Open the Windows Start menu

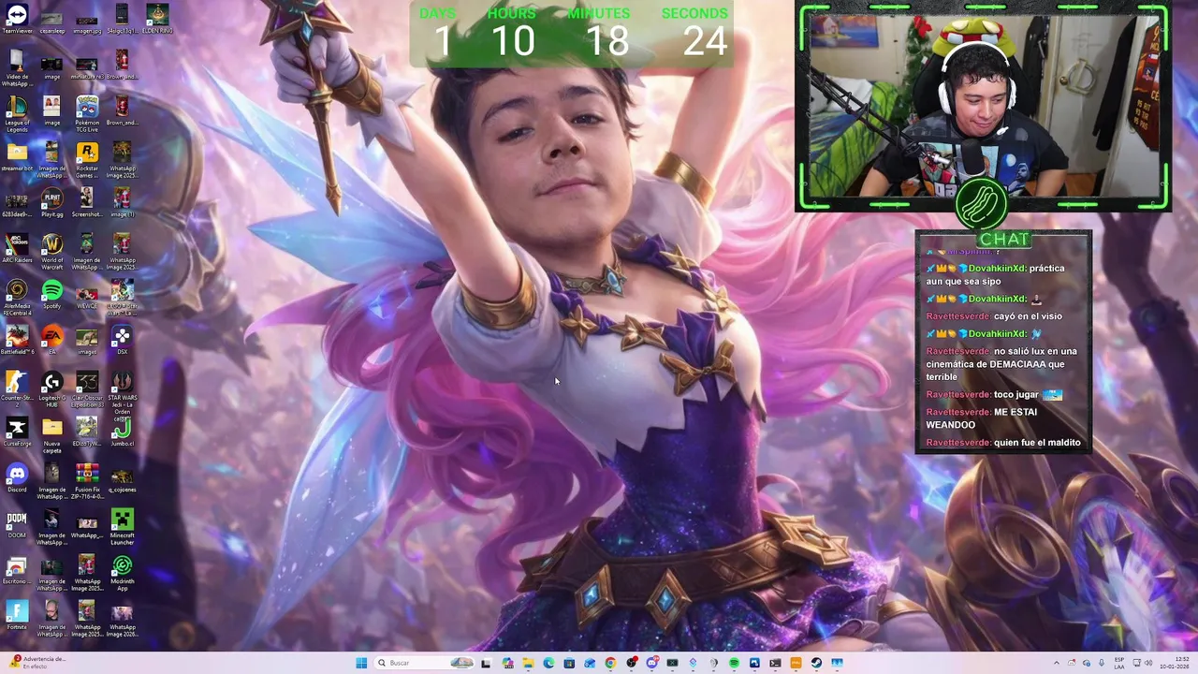pos(361,663)
